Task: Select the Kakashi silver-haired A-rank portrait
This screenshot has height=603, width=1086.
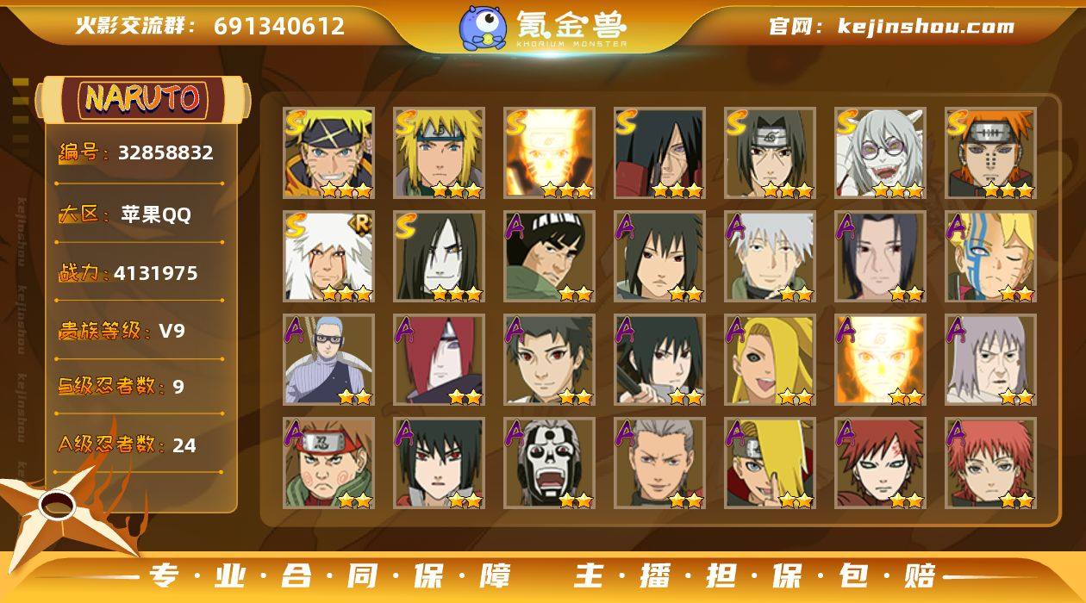Action: click(771, 257)
